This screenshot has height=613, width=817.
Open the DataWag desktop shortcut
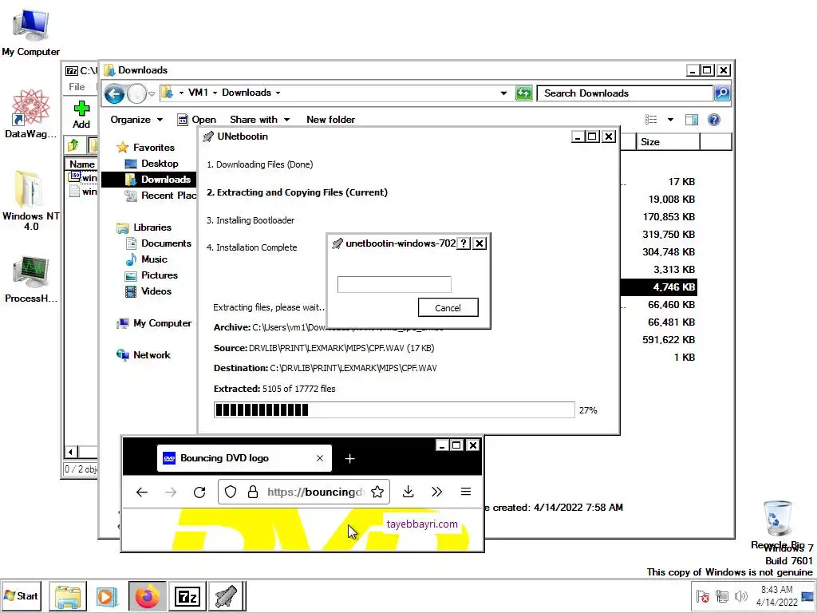(x=31, y=113)
